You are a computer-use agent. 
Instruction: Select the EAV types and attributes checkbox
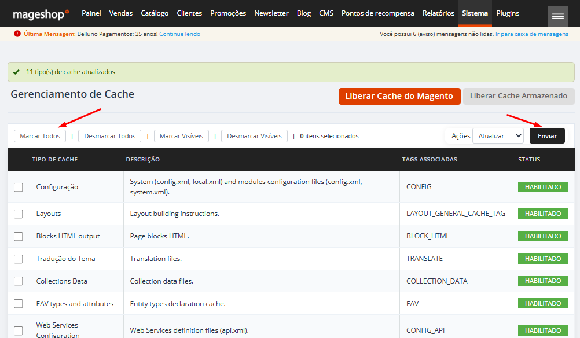coord(18,304)
